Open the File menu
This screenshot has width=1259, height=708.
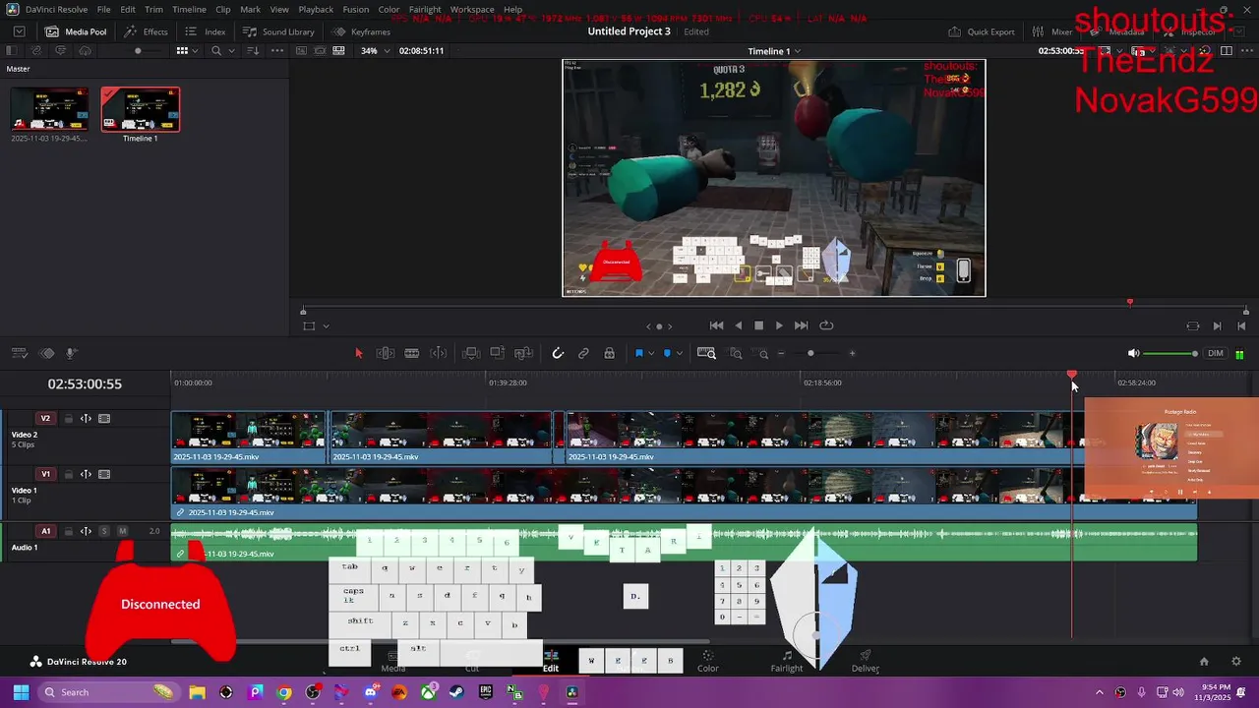(x=103, y=9)
